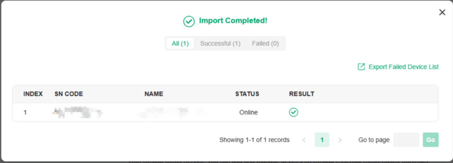
Task: Click the RESULT column header
Action: coord(301,94)
